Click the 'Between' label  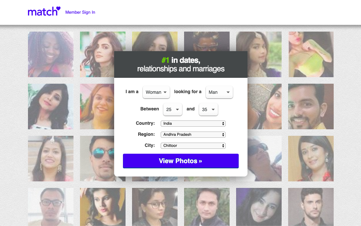150,109
